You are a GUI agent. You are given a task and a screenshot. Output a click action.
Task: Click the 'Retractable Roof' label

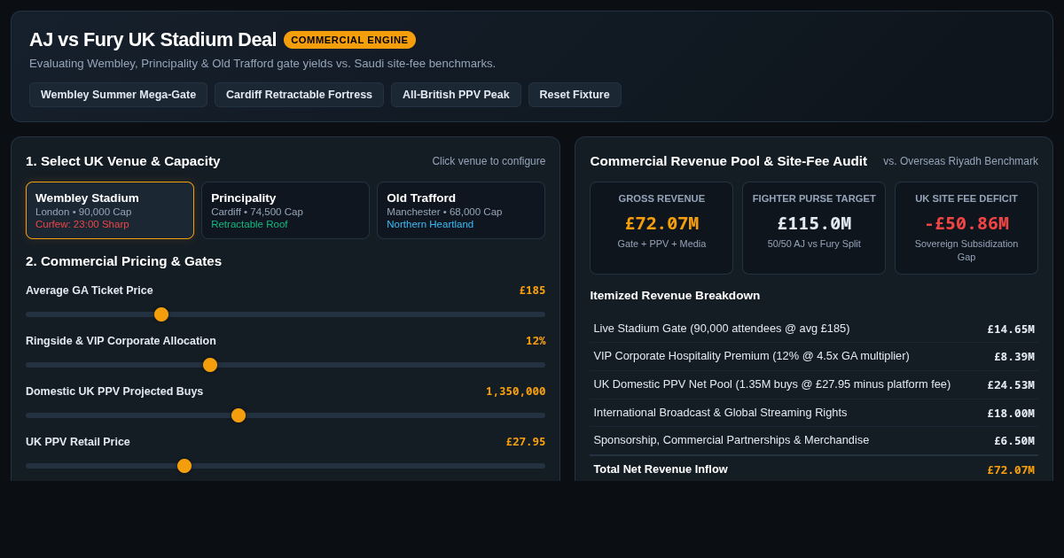click(x=249, y=224)
